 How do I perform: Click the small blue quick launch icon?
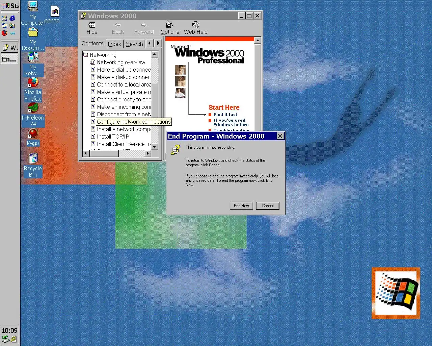12,33
